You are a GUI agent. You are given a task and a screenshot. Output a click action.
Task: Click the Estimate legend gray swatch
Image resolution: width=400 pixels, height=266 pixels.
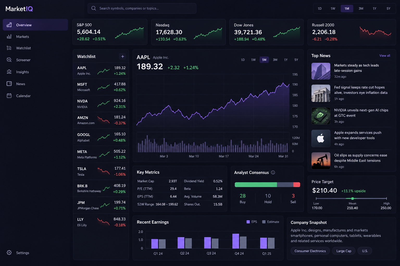point(264,222)
